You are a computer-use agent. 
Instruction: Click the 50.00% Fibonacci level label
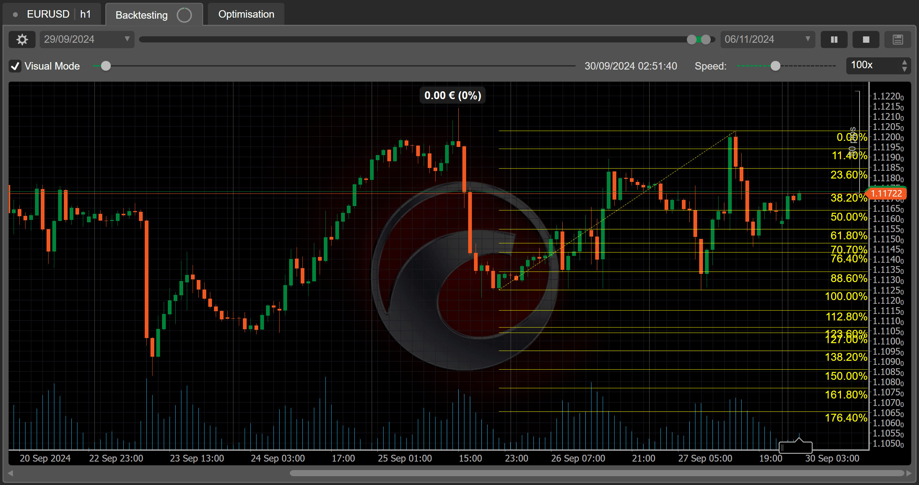848,217
